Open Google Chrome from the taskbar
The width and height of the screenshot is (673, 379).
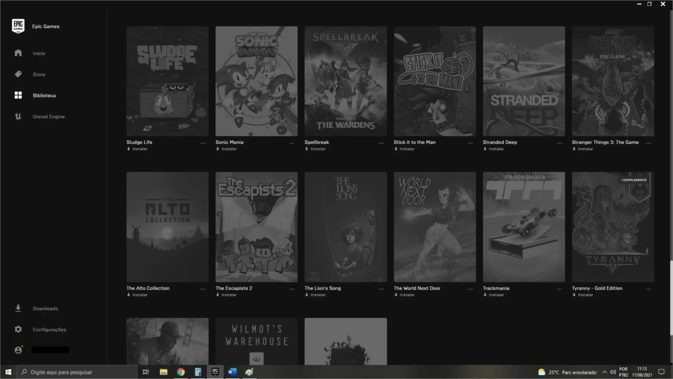click(181, 372)
